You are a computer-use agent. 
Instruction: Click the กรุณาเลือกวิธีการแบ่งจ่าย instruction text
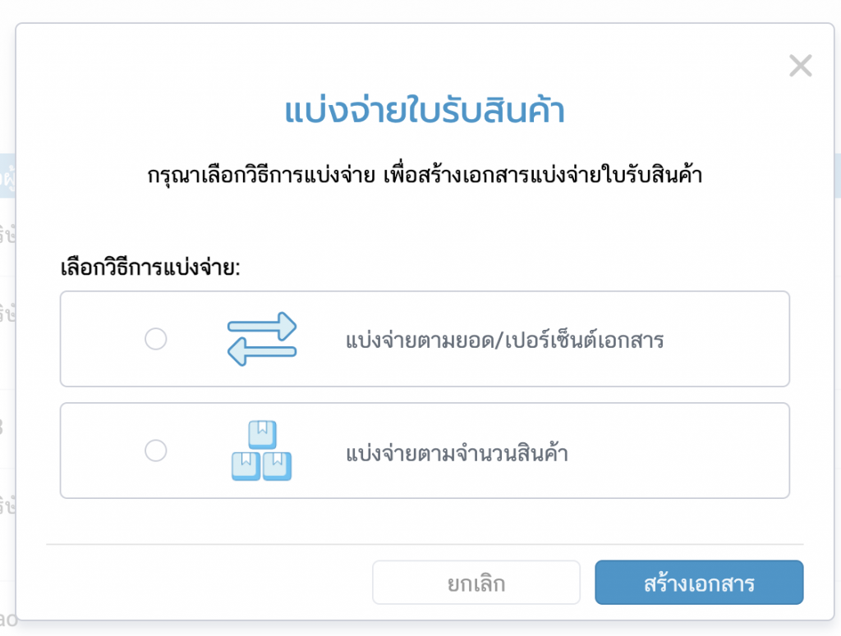(425, 176)
